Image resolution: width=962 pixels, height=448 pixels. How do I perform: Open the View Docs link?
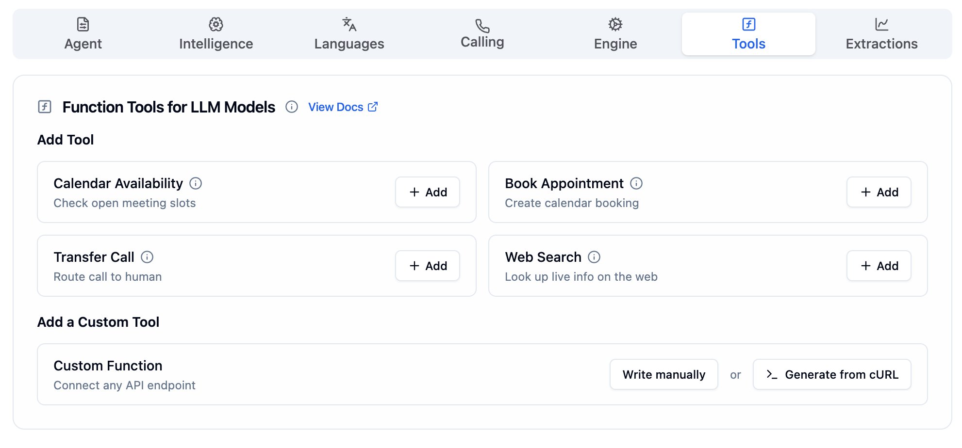pos(343,107)
